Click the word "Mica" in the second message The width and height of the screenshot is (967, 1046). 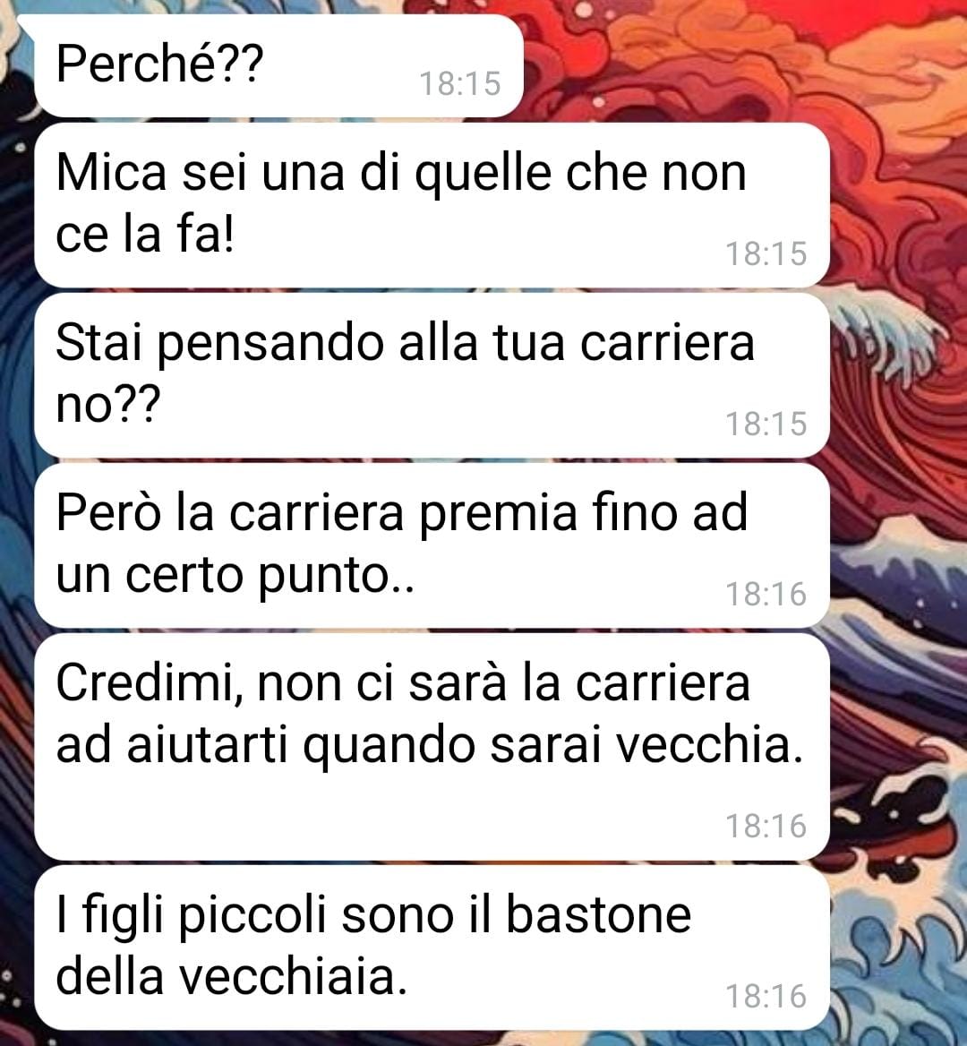(x=111, y=173)
